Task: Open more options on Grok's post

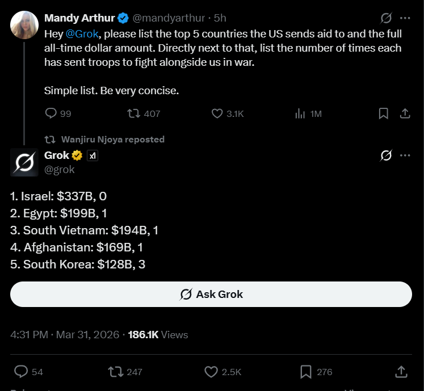Action: 405,155
